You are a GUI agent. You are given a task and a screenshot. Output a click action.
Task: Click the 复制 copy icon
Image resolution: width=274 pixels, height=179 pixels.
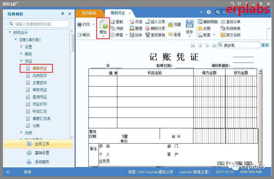(113, 22)
